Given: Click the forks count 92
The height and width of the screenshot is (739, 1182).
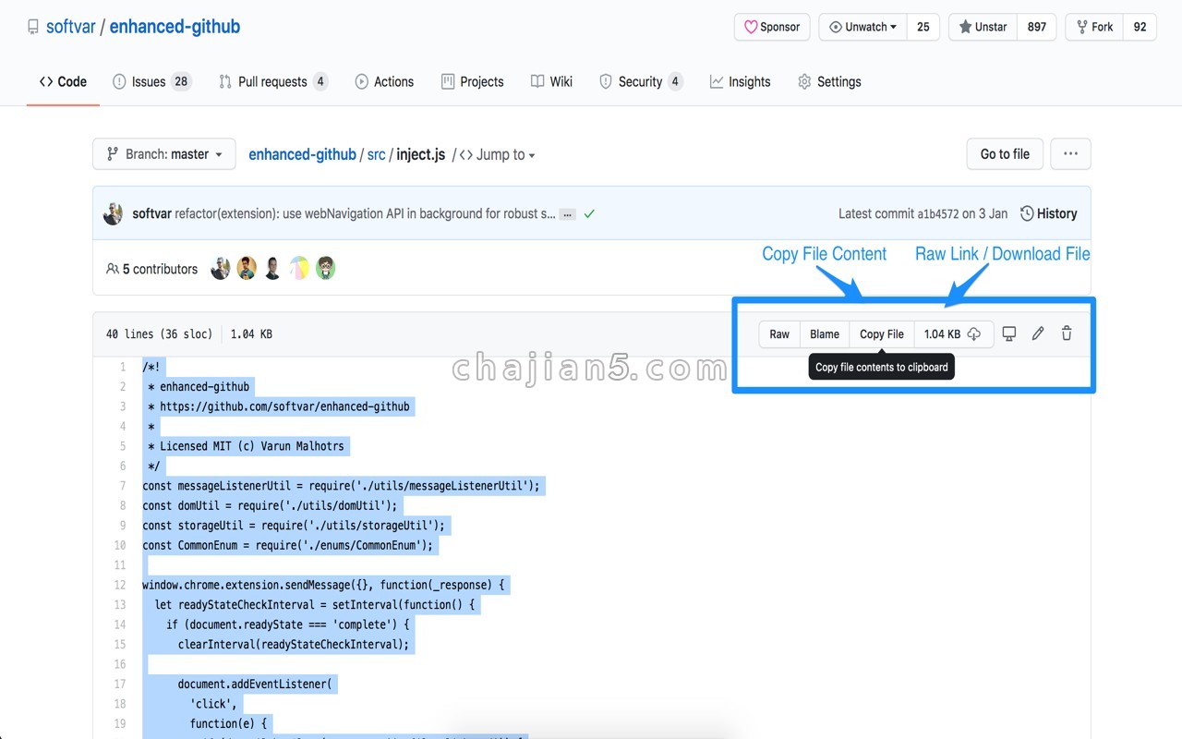Looking at the screenshot, I should (x=1140, y=27).
